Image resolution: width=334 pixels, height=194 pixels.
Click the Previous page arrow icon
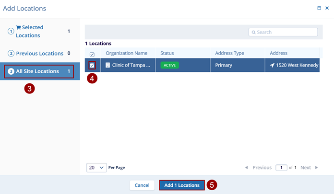(x=247, y=168)
